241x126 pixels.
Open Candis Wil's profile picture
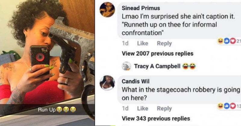[107, 83]
